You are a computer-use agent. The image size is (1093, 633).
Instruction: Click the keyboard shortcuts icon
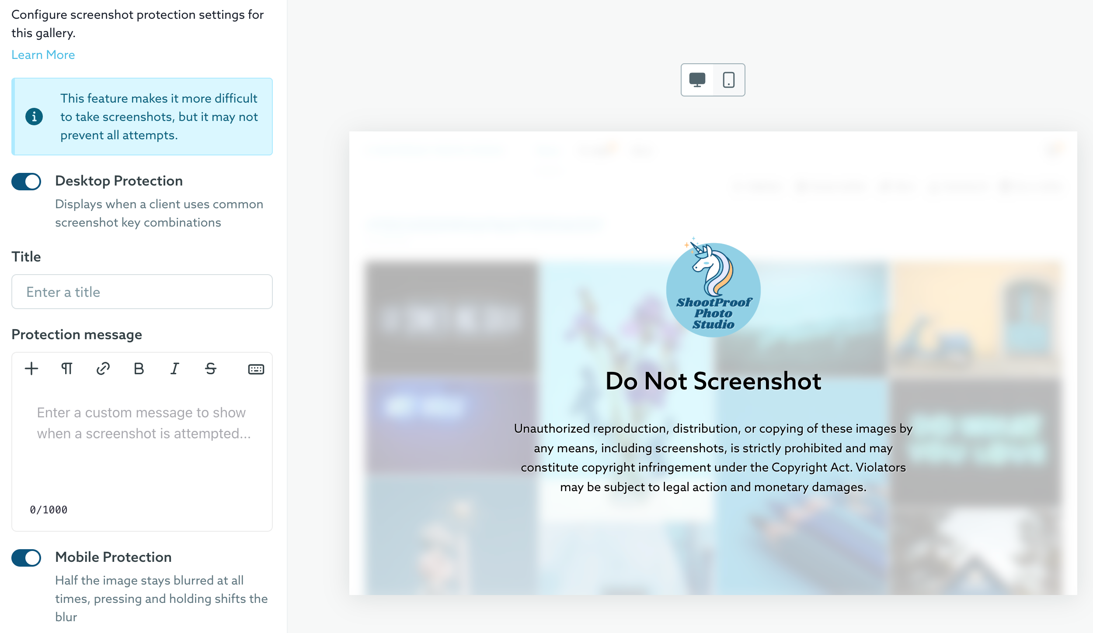(x=256, y=369)
